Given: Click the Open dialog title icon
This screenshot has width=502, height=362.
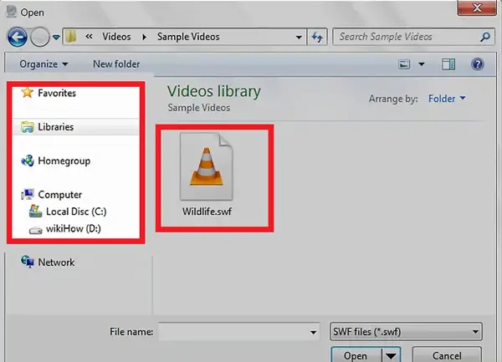Looking at the screenshot, I should [x=12, y=12].
